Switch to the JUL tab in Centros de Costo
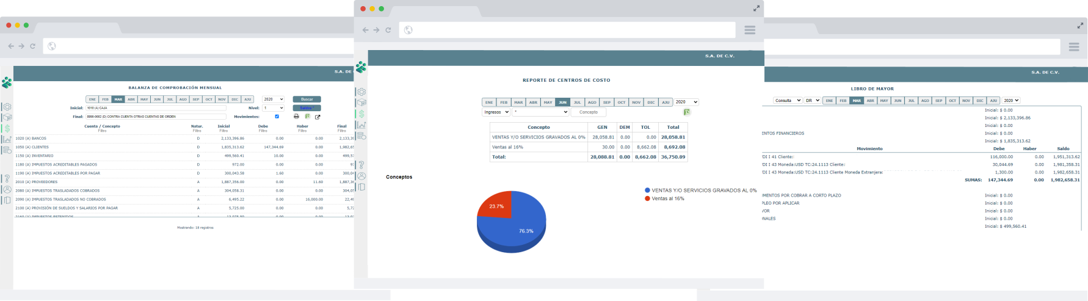The image size is (1088, 301). coord(577,103)
